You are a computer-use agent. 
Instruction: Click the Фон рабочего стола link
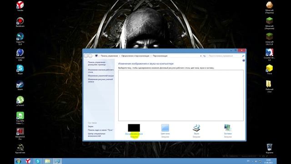point(134,133)
